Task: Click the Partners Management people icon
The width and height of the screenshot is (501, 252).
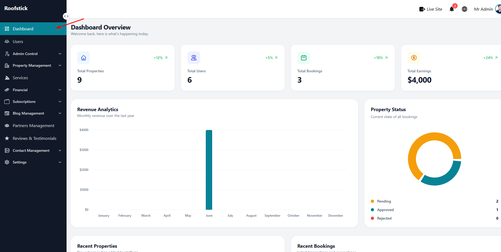Action: click(x=7, y=125)
